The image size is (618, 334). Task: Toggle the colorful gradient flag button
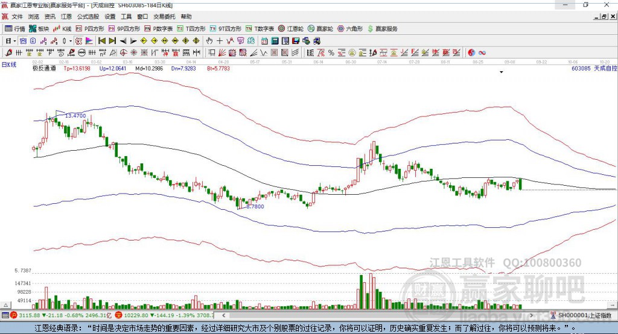[89, 41]
